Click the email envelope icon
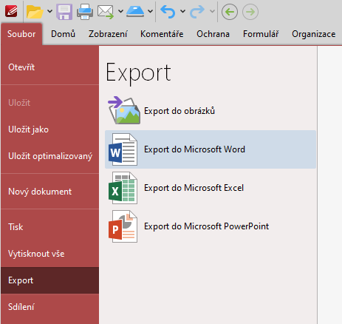 click(106, 12)
